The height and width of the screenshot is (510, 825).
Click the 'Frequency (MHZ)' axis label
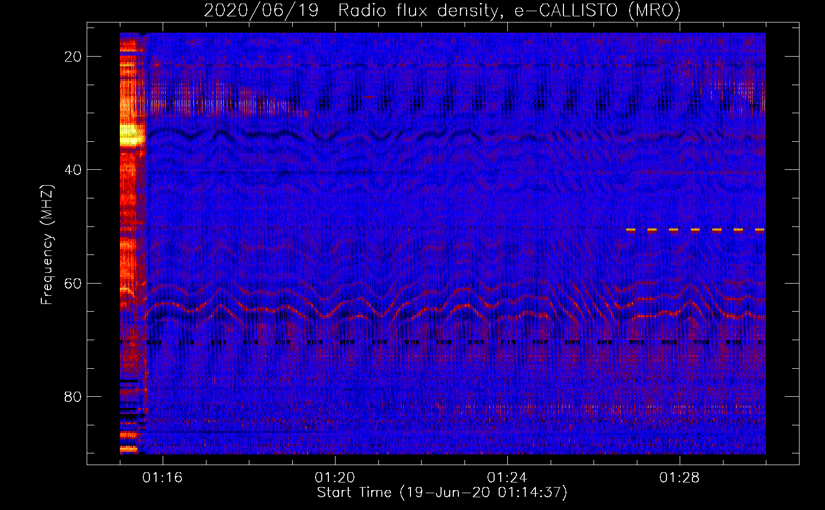(x=47, y=245)
